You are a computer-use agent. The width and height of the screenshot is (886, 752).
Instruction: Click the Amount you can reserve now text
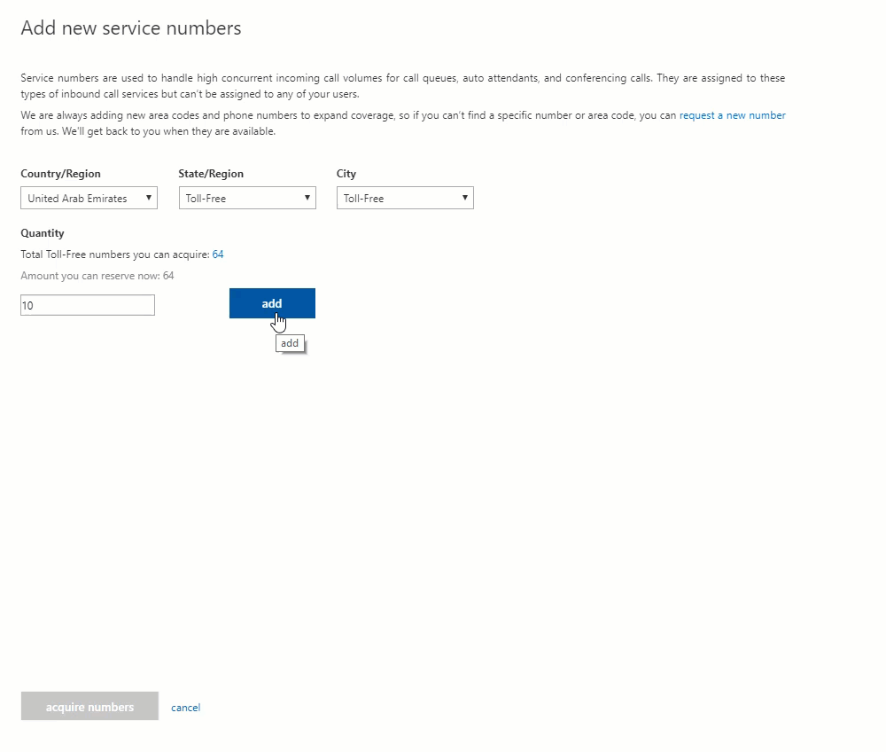coord(97,276)
